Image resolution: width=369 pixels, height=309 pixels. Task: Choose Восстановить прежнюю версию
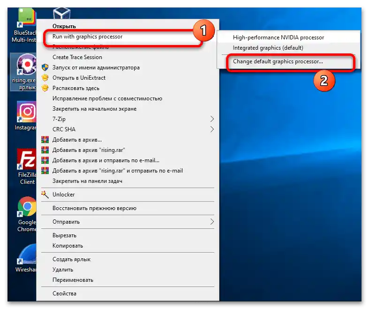[x=128, y=208]
